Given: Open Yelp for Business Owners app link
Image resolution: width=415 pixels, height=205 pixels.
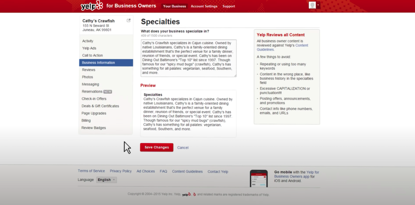Looking at the screenshot, I should click(296, 174).
